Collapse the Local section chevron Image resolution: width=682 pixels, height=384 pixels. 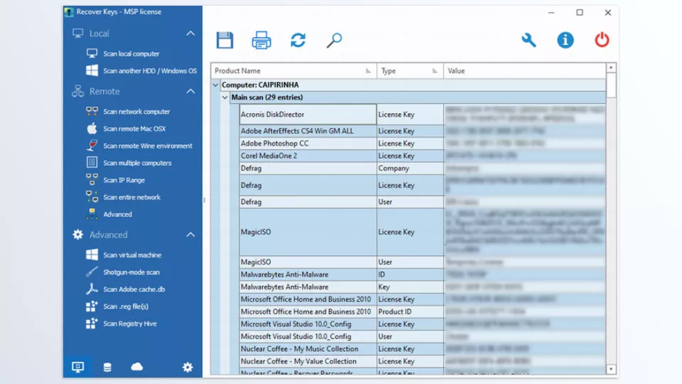190,33
